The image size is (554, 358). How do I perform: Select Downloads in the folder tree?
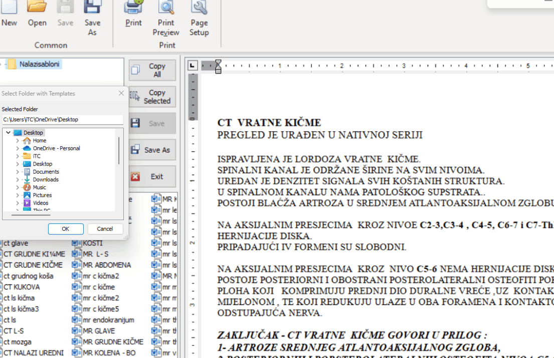click(x=46, y=179)
